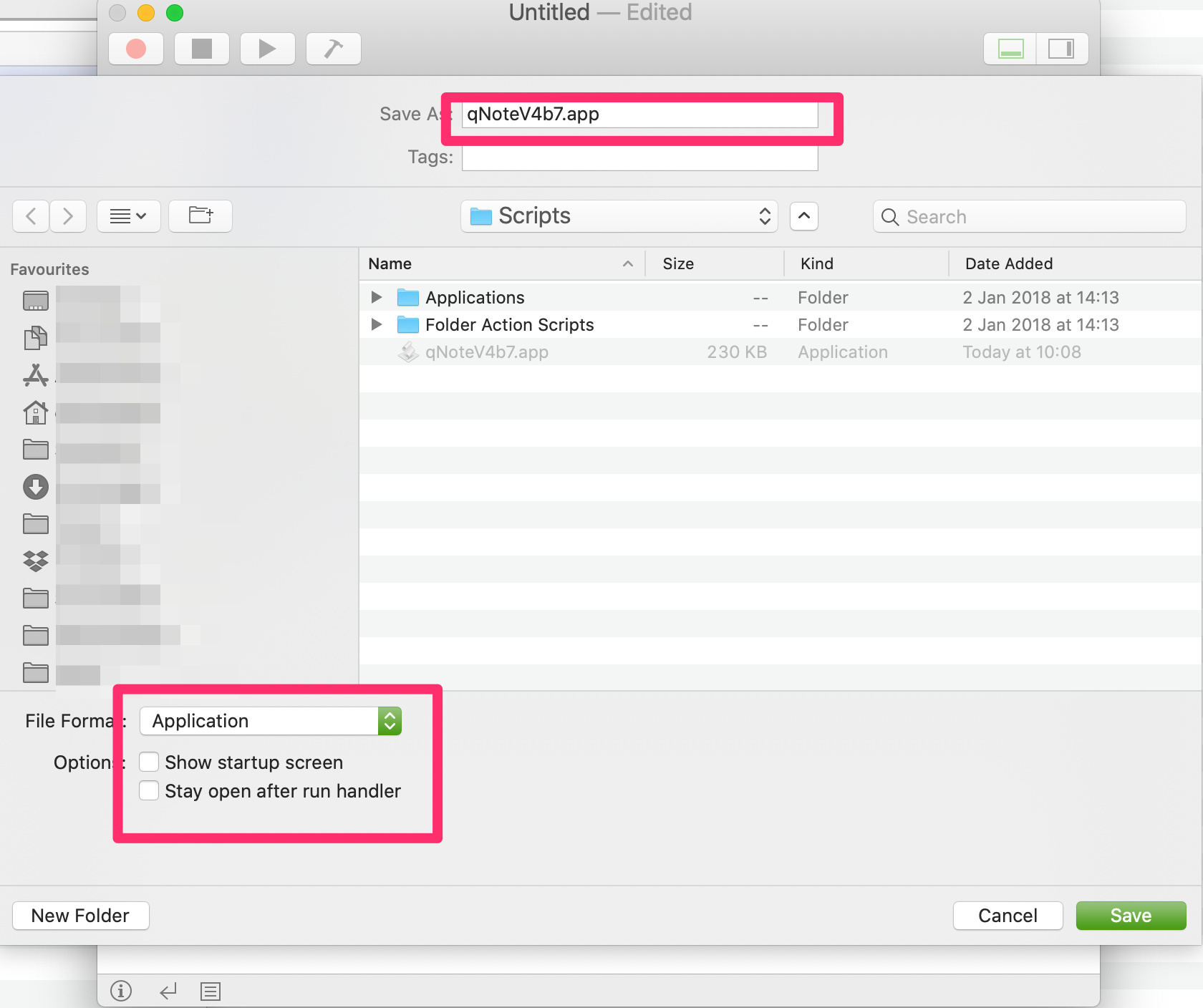The height and width of the screenshot is (1008, 1203).
Task: Expand the Folder Action Scripts triangle
Action: point(377,324)
